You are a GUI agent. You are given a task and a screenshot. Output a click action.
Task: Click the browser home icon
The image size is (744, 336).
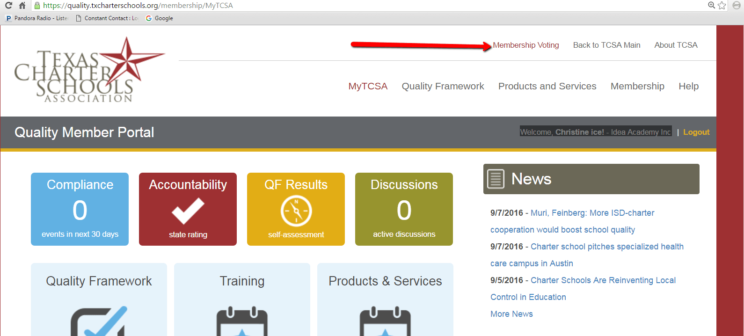(x=22, y=6)
